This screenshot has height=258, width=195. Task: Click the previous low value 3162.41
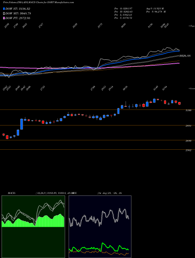128,15
